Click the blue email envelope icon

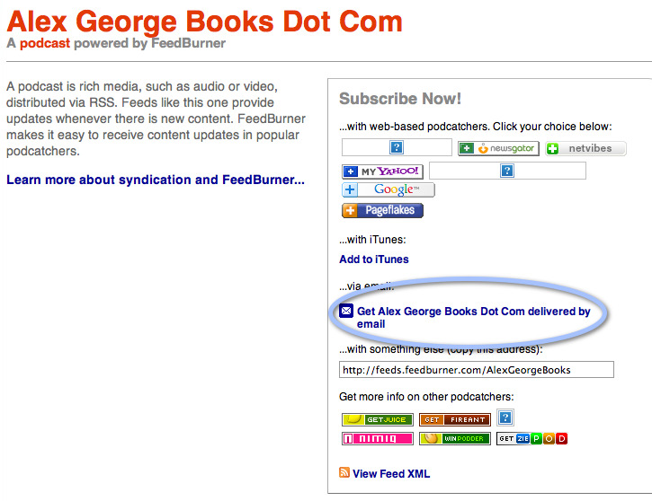(346, 312)
